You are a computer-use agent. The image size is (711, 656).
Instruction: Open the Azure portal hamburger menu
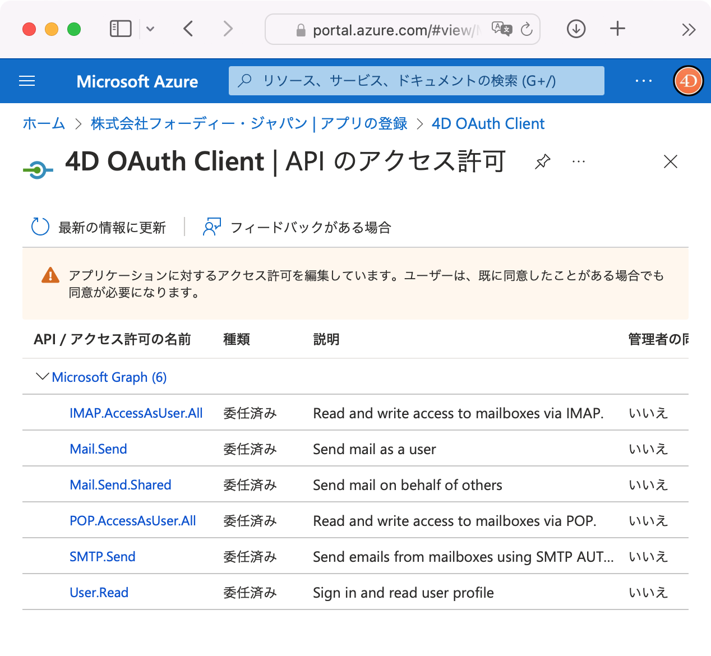(x=26, y=81)
